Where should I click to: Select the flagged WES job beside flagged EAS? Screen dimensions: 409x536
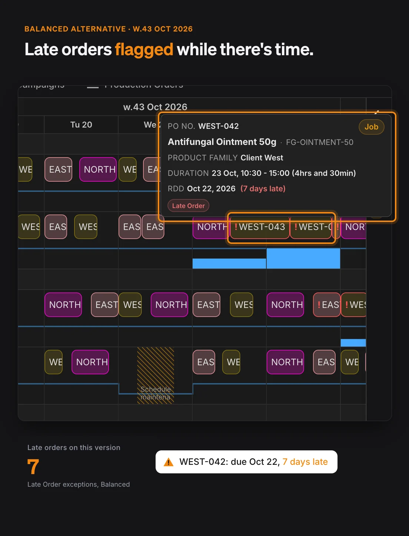click(x=354, y=305)
